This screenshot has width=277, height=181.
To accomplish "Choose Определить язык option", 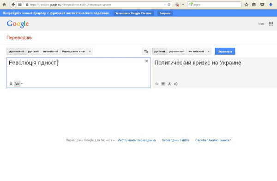I will pyautogui.click(x=73, y=51).
